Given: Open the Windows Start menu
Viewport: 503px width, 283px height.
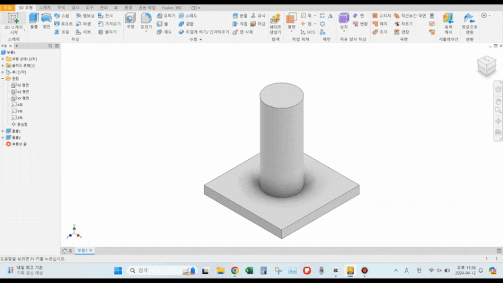Looking at the screenshot, I should 118,271.
